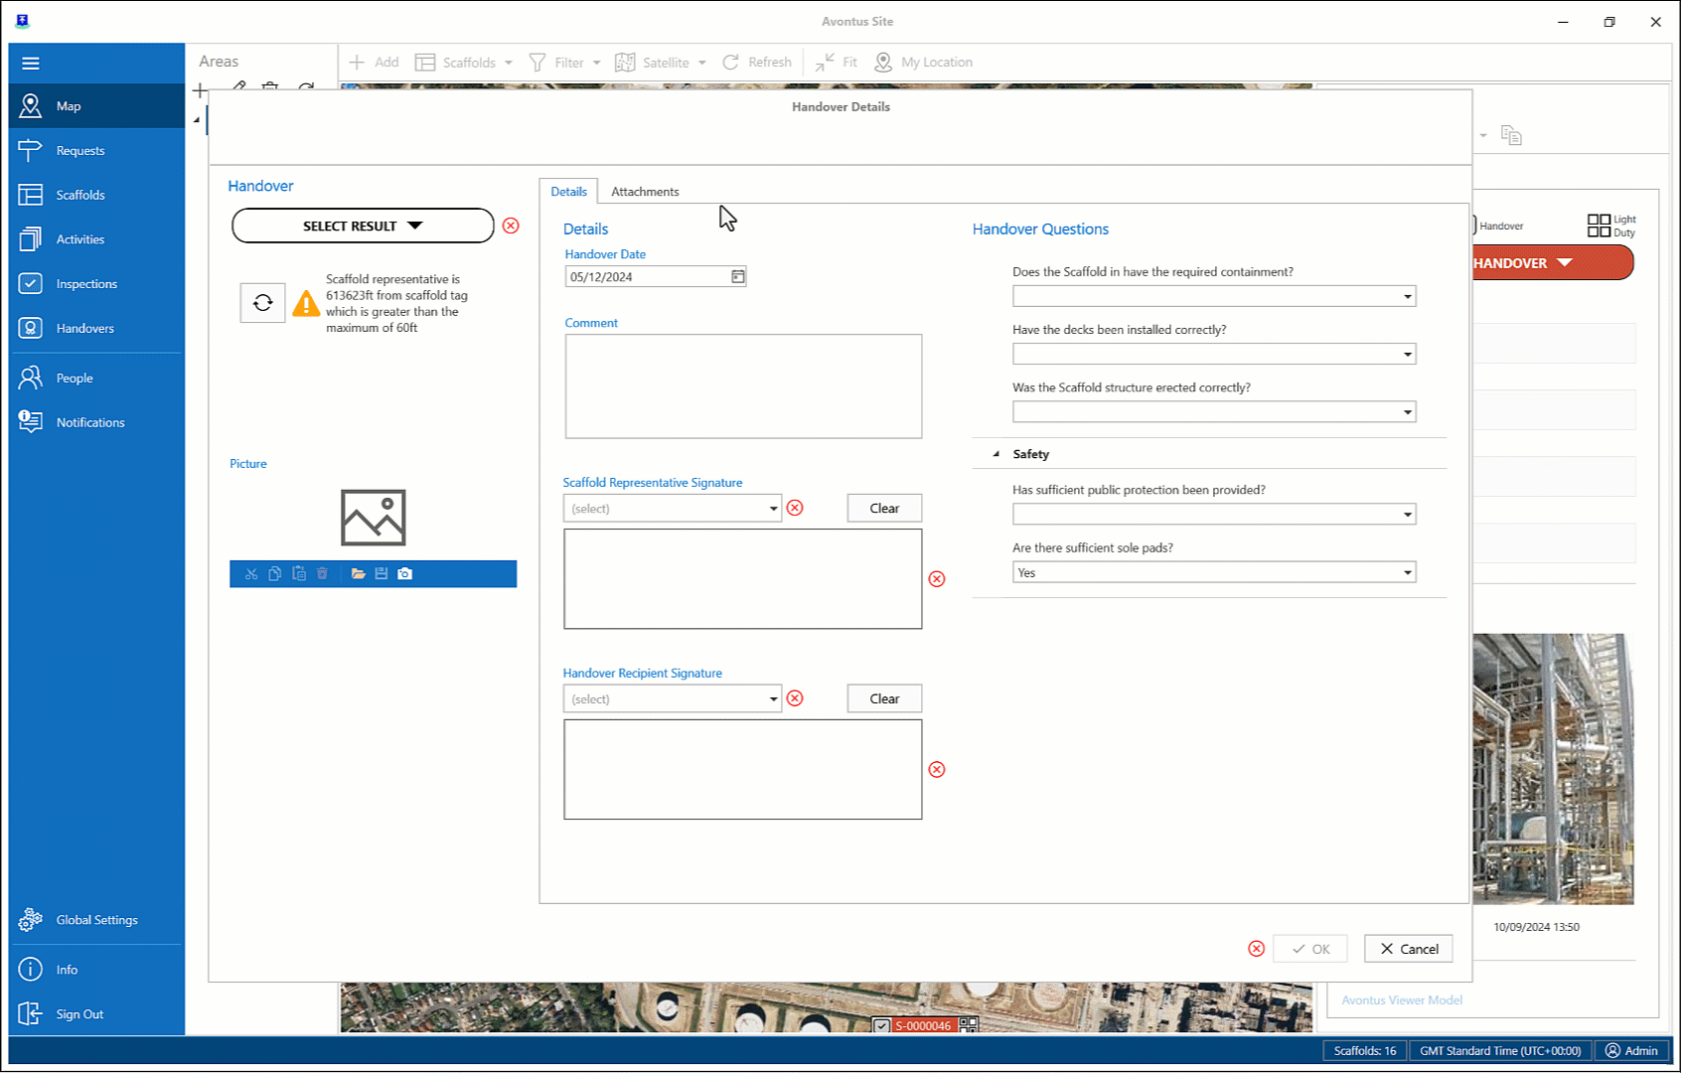
Task: Open the Handover Date calendar picker
Action: pyautogui.click(x=737, y=277)
